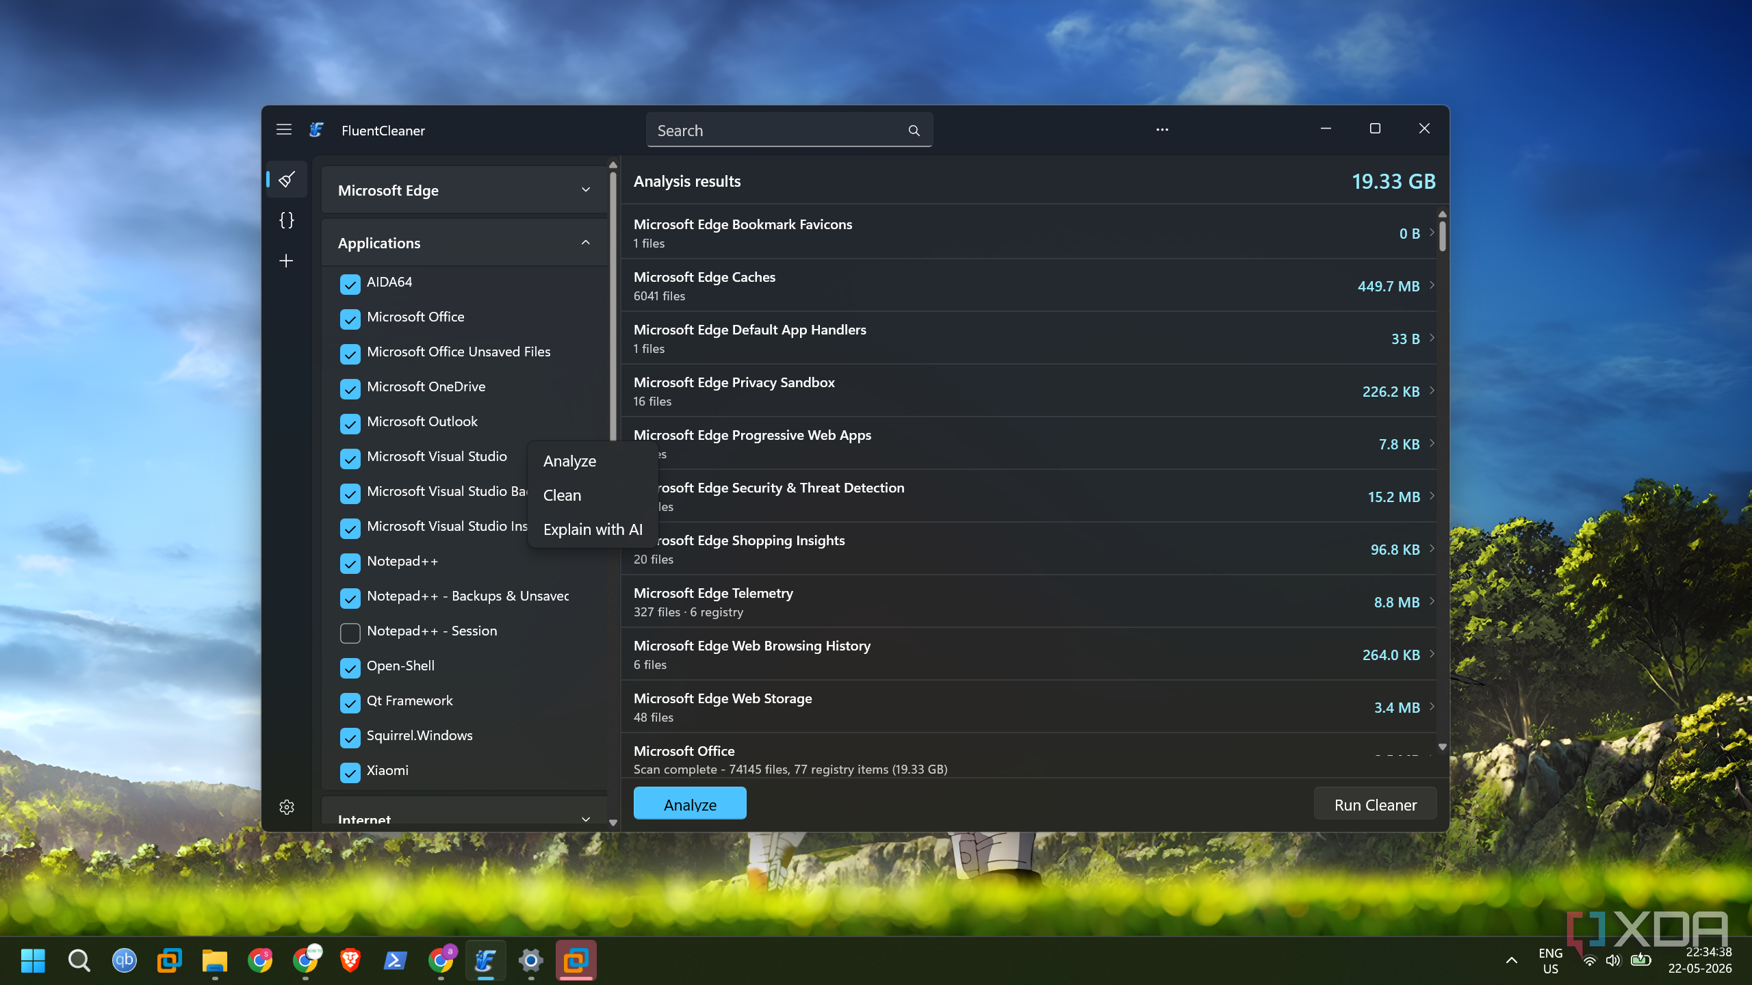Click the analysis results scrollbar thumb
This screenshot has height=985, width=1752.
[x=1442, y=236]
